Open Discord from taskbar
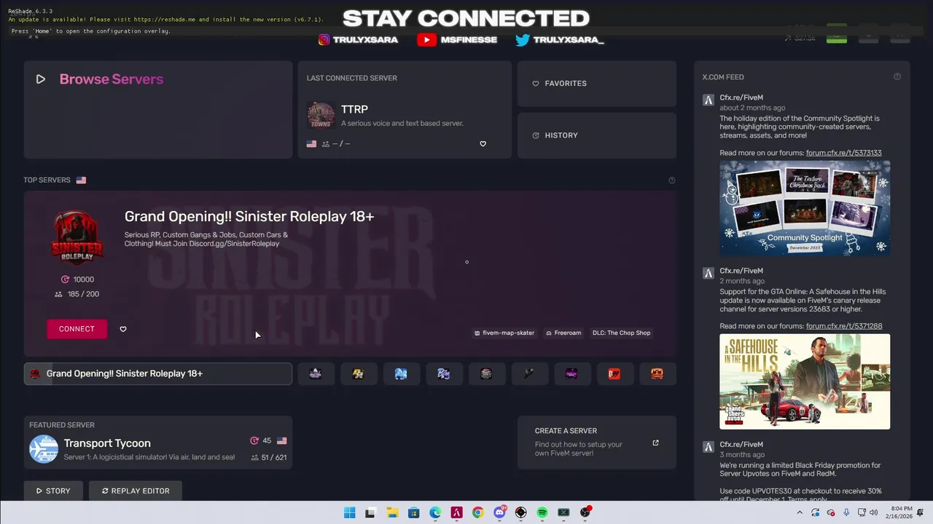The image size is (933, 524). 499,512
